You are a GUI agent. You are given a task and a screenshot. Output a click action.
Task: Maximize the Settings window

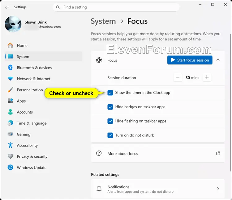pyautogui.click(x=213, y=5)
